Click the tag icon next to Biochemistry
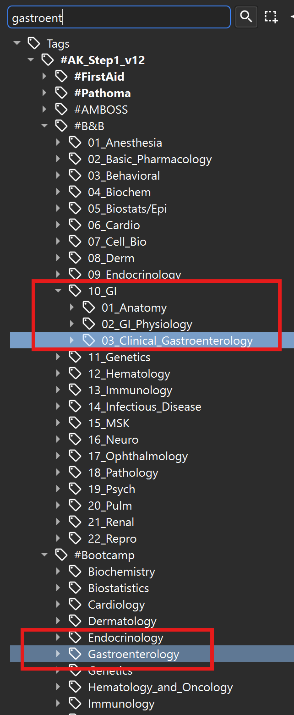This screenshot has height=715, width=294. tap(75, 572)
